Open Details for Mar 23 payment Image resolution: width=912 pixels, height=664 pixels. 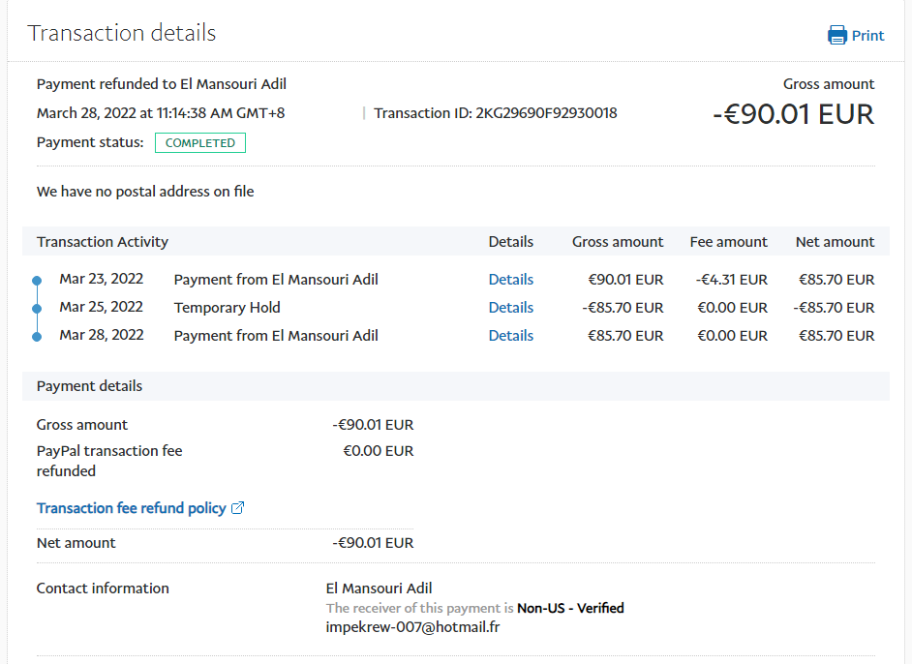coord(510,280)
